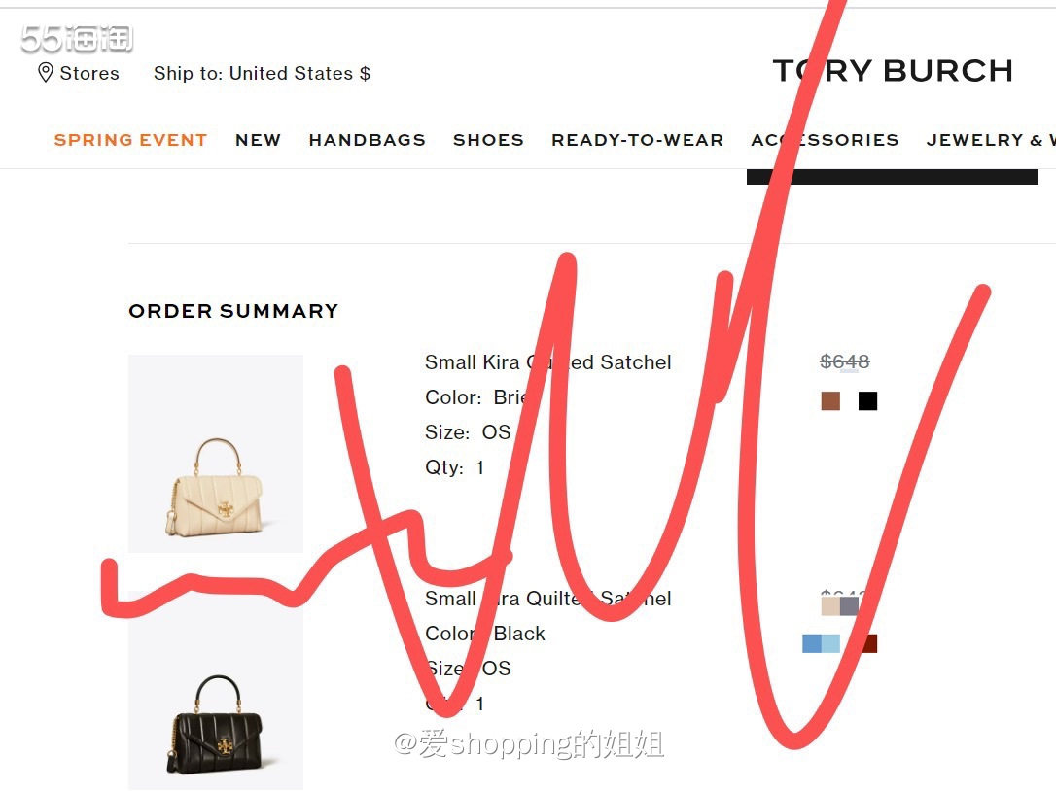Open the New menu item
Screen dimensions: 1056x791
pyautogui.click(x=258, y=139)
